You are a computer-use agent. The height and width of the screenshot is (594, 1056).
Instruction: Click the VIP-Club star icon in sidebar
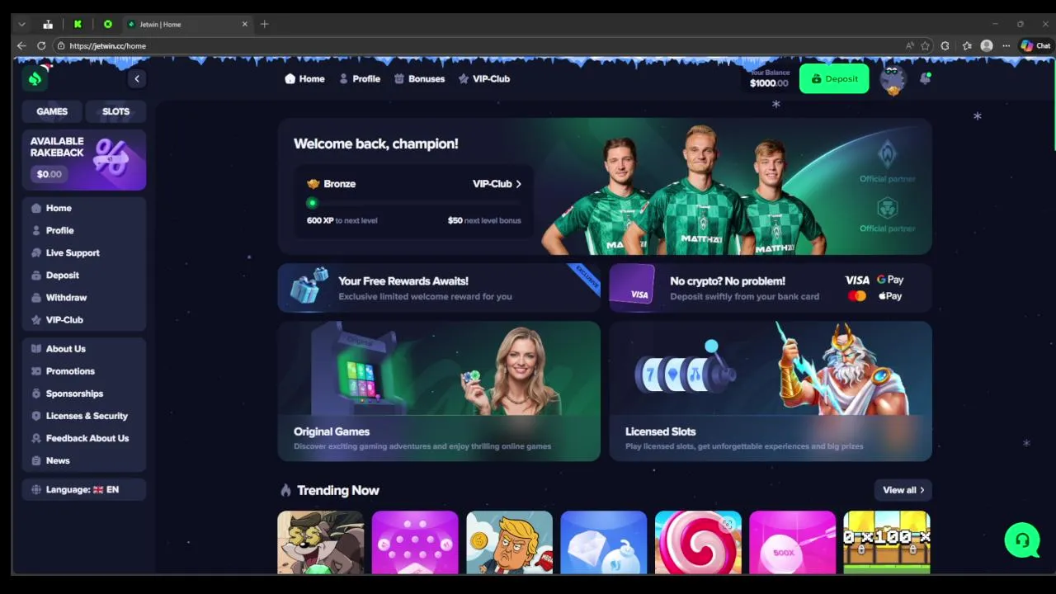36,319
